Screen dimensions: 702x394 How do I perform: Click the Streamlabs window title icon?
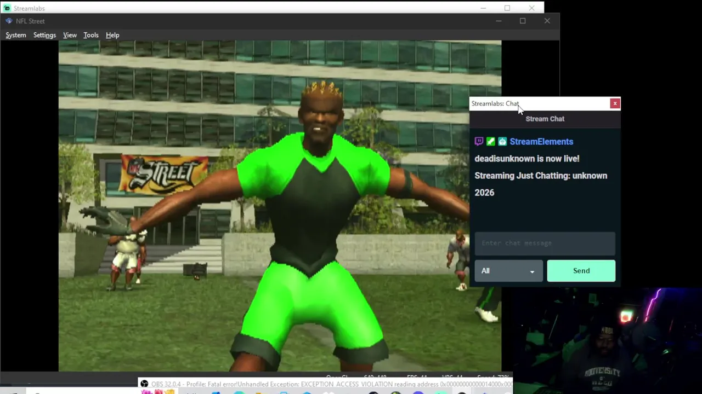[7, 8]
